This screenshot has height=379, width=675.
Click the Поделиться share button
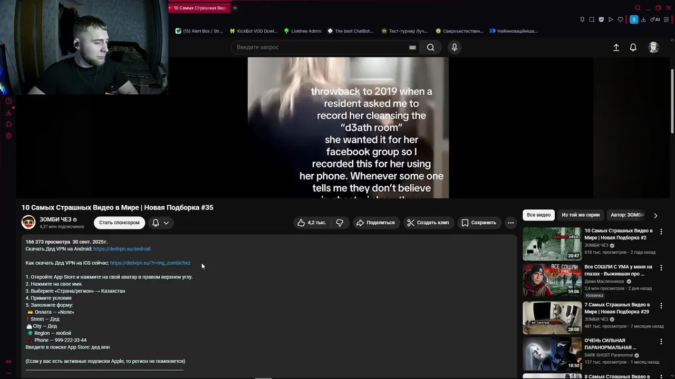[376, 223]
